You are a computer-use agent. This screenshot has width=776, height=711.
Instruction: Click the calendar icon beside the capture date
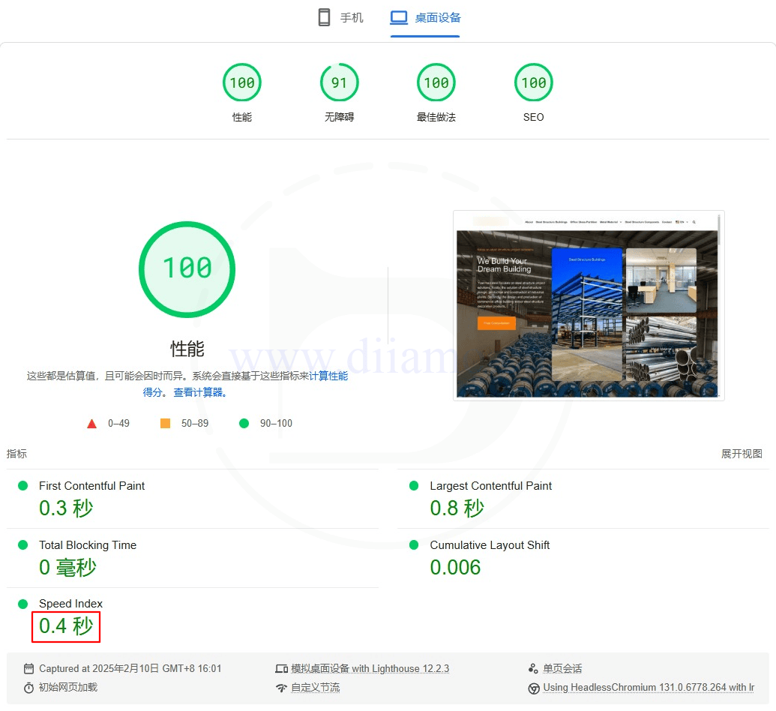(x=27, y=668)
